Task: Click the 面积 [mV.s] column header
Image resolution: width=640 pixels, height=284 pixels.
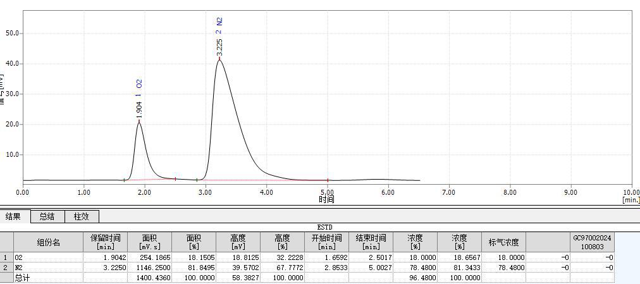Action: [x=149, y=242]
